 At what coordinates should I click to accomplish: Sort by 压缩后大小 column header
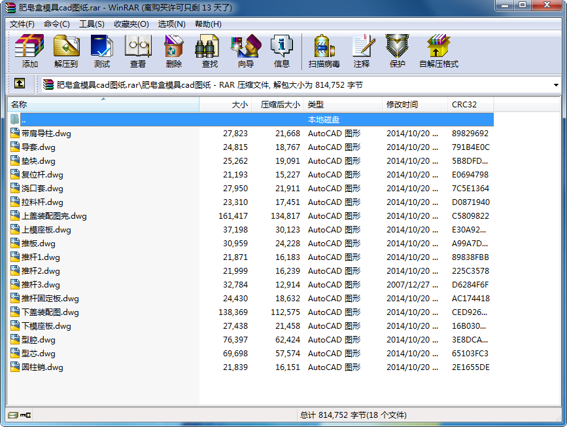click(278, 105)
